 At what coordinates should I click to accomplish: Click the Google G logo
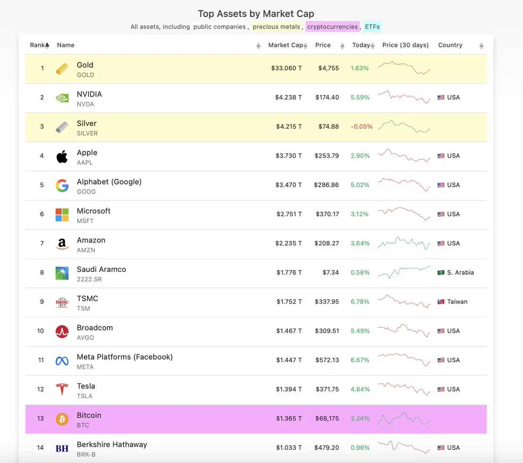(62, 185)
